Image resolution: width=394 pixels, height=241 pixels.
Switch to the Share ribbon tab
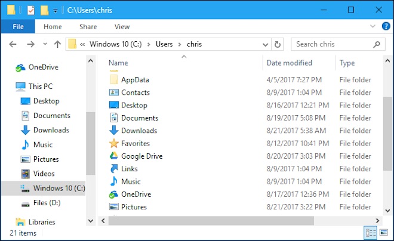click(x=88, y=27)
